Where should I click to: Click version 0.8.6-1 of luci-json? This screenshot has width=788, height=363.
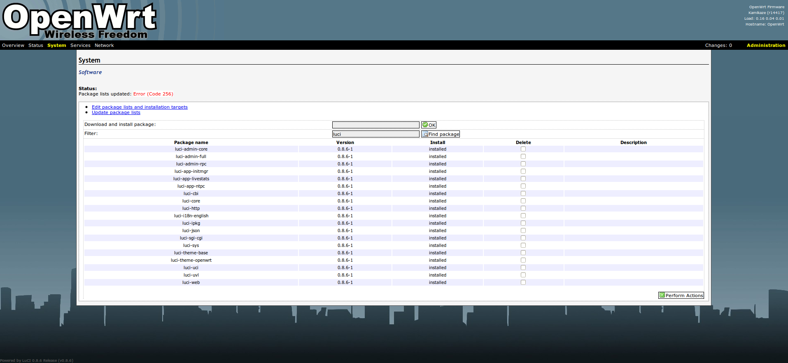(x=345, y=230)
